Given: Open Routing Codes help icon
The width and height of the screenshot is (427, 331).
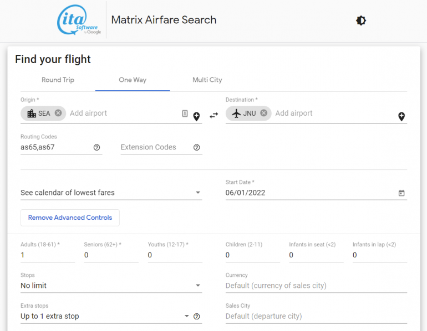Looking at the screenshot, I should point(96,147).
